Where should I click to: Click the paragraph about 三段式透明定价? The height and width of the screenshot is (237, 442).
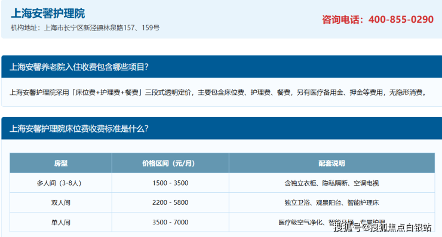point(219,93)
